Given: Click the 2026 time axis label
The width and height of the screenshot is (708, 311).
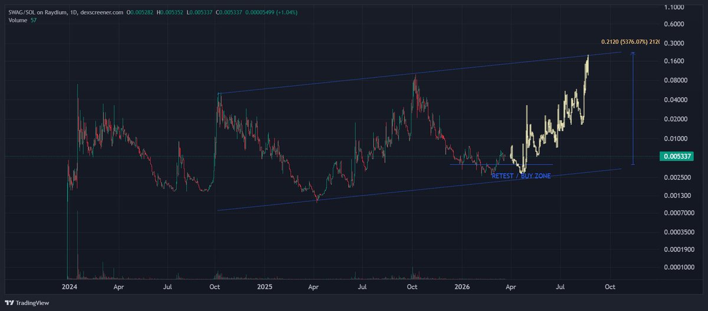Looking at the screenshot, I should point(462,287).
